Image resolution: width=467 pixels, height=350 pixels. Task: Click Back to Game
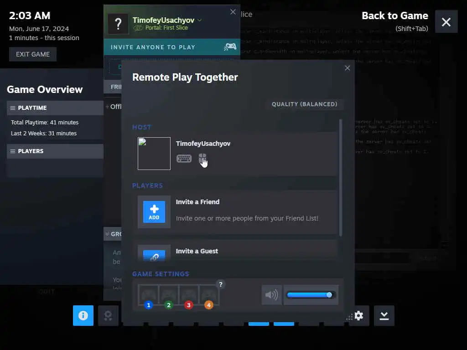point(394,16)
